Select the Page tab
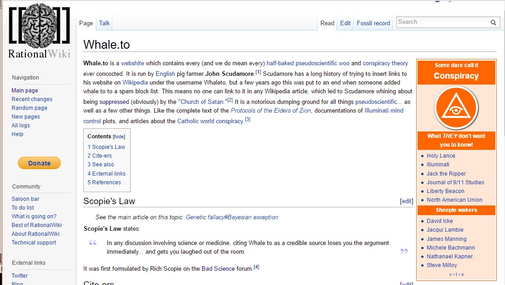505x285 pixels. click(x=86, y=23)
